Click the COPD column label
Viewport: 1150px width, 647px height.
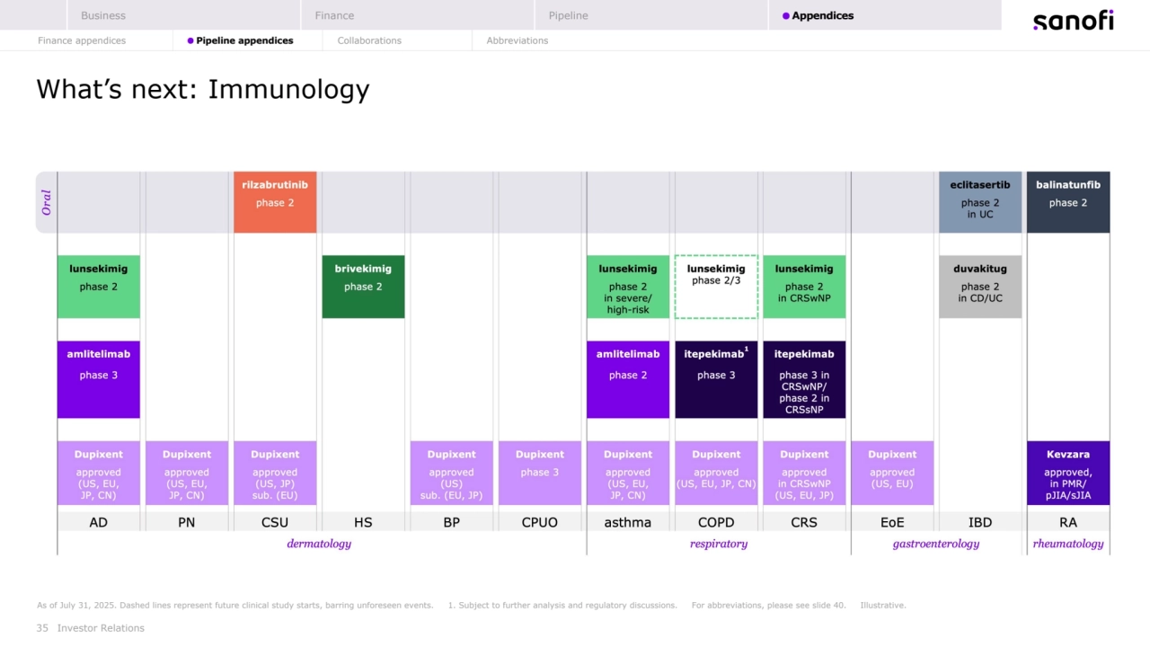tap(716, 522)
